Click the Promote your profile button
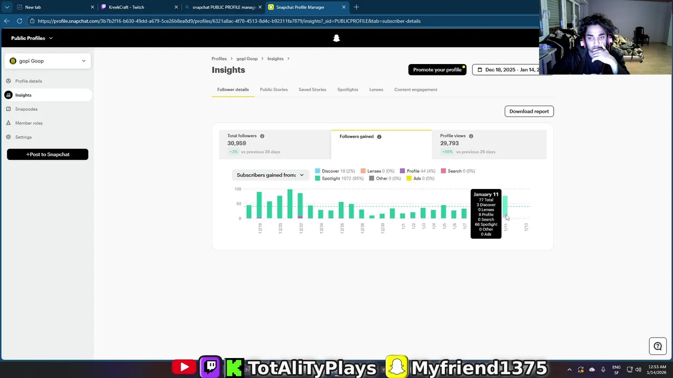673x378 pixels. click(437, 70)
